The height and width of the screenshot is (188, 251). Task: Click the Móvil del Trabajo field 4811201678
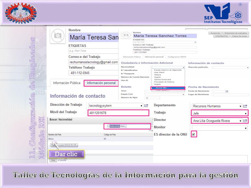pyautogui.click(x=118, y=113)
